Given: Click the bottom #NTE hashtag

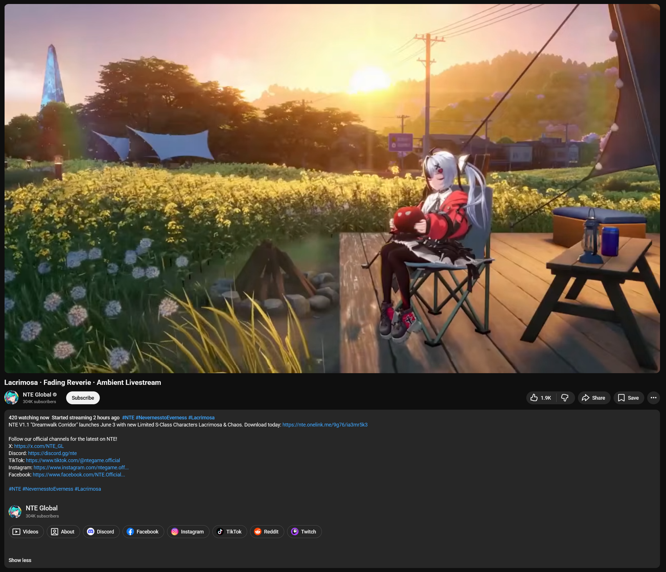Looking at the screenshot, I should pos(15,489).
